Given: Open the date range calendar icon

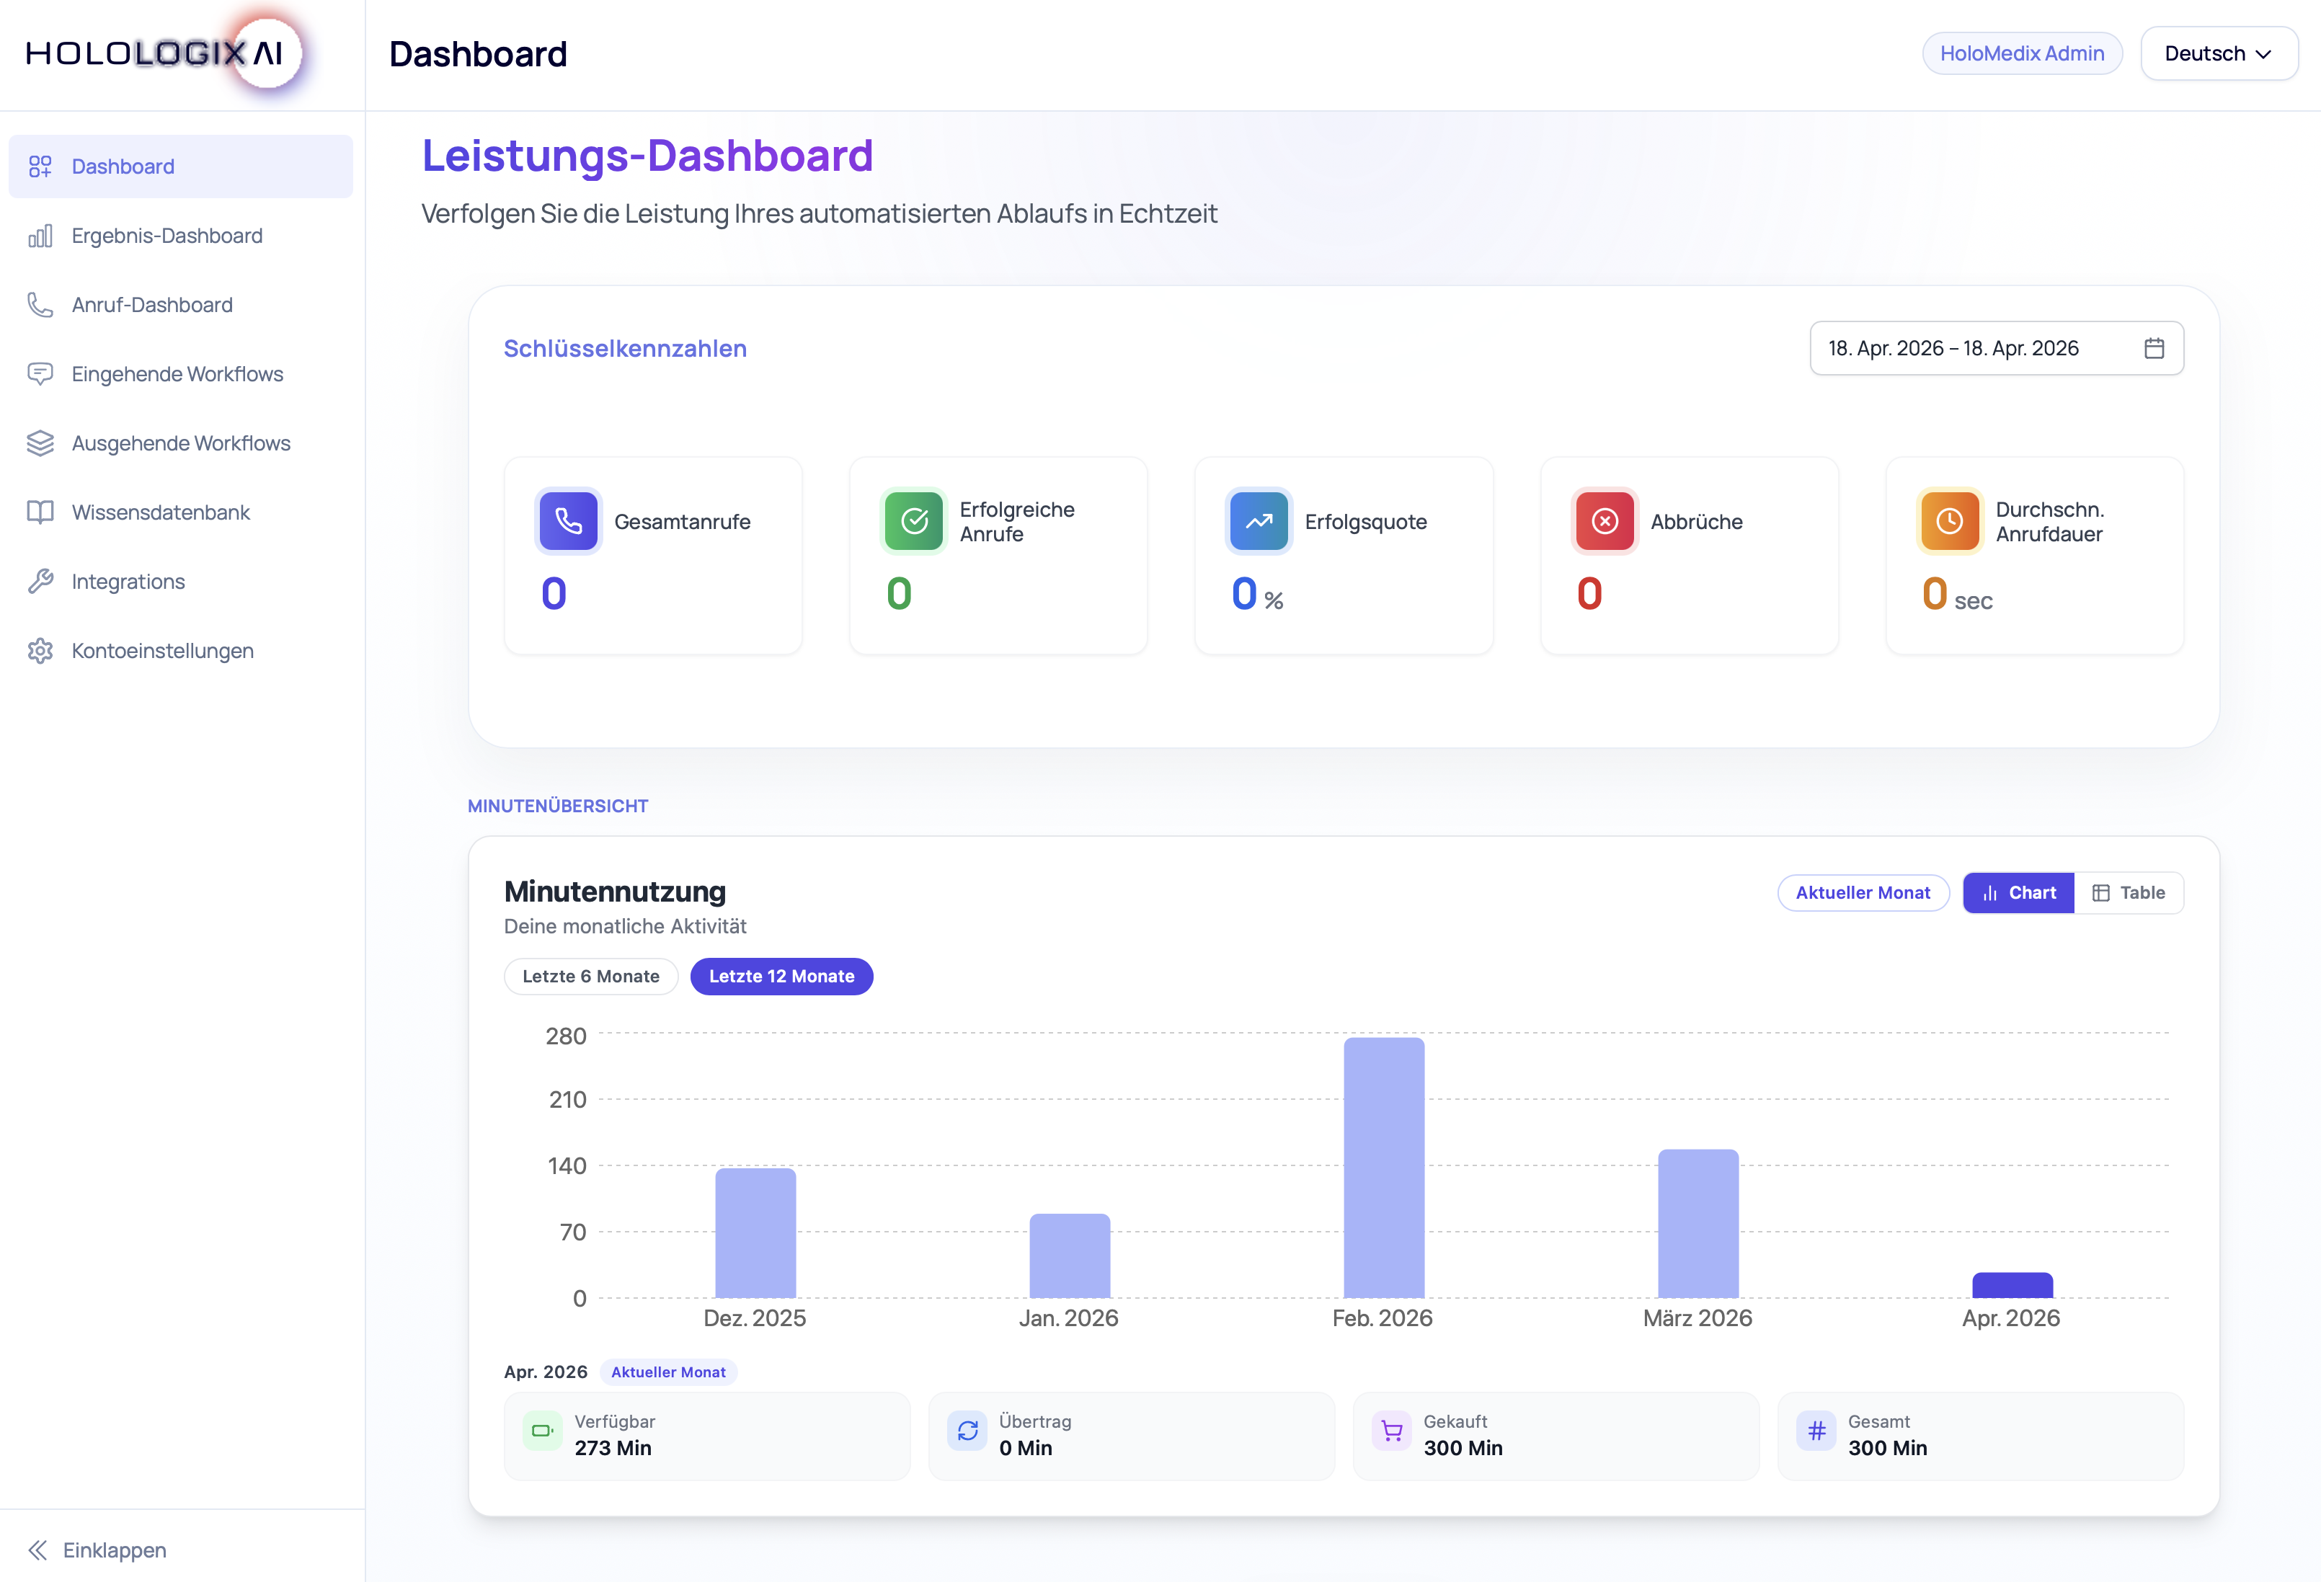Looking at the screenshot, I should (x=2155, y=349).
